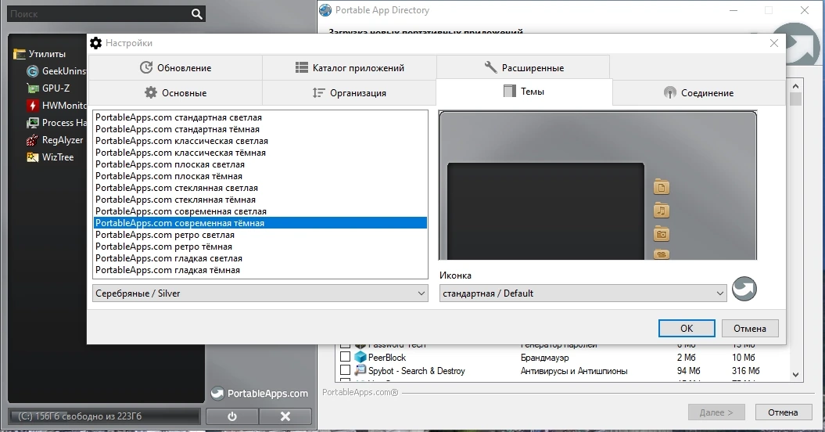Launch RegAlyzer from the app menu
Image resolution: width=825 pixels, height=432 pixels.
tap(55, 140)
